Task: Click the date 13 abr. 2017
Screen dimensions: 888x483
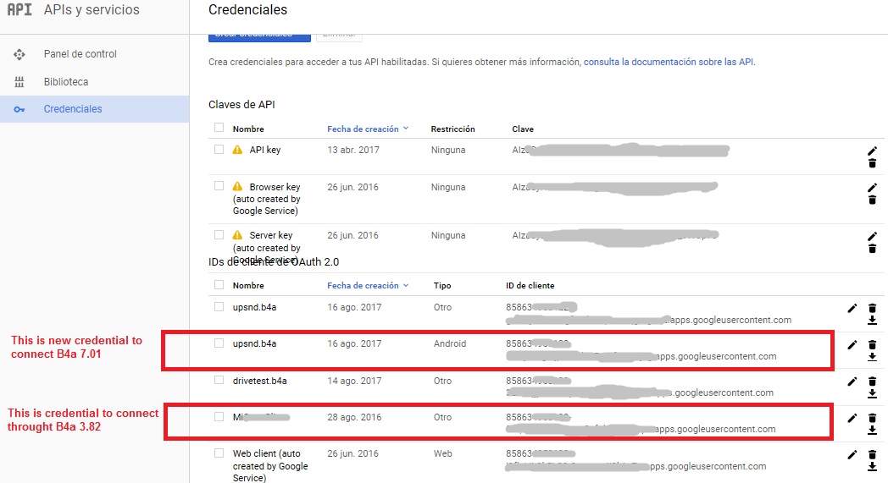Action: [352, 150]
